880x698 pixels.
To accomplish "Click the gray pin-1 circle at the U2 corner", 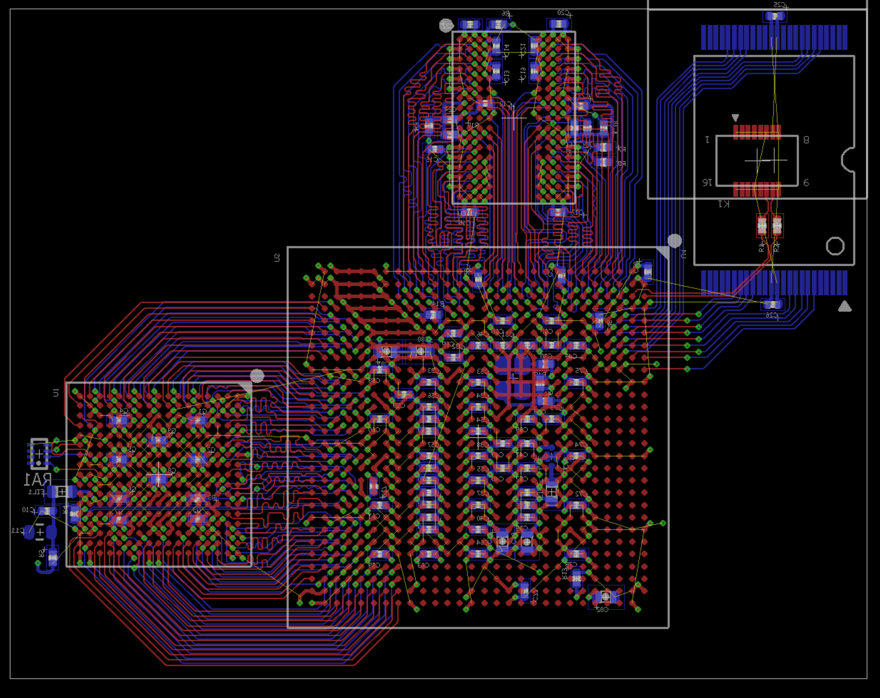I will [675, 241].
